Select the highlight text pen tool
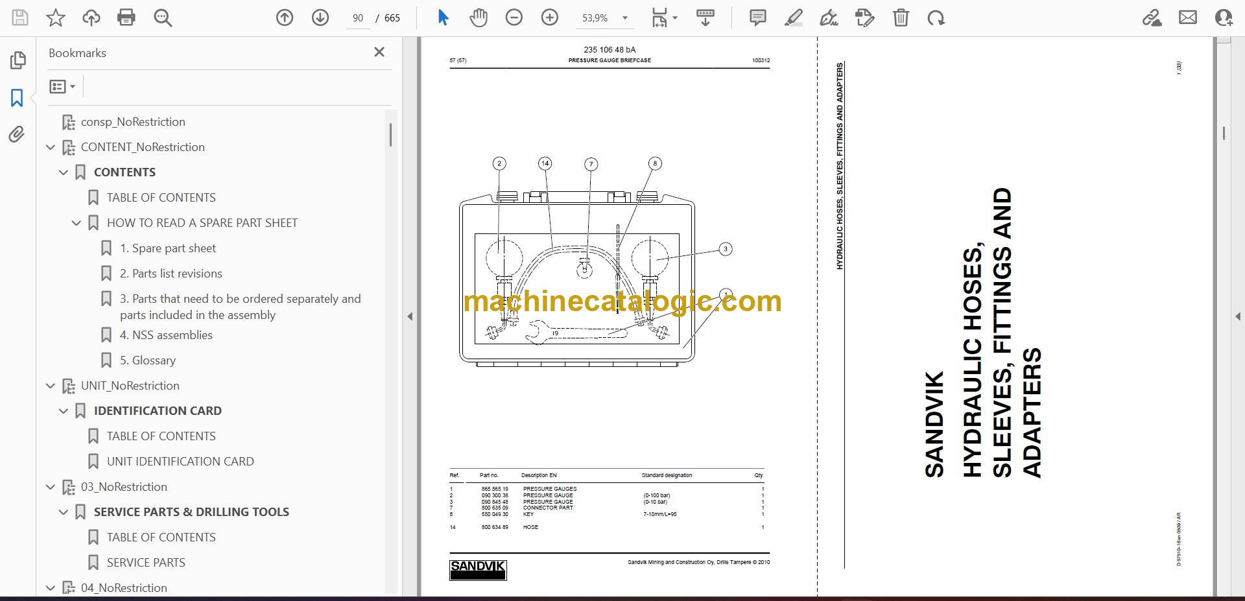This screenshot has height=601, width=1245. pyautogui.click(x=794, y=18)
